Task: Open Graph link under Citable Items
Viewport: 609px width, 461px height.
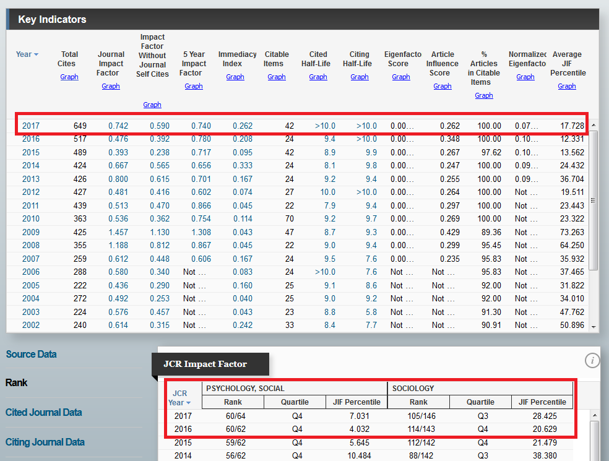Action: tap(277, 77)
